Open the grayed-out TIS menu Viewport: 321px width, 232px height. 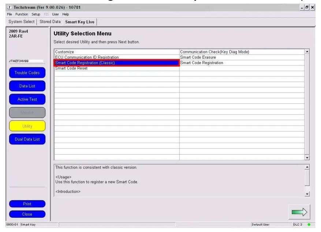pyautogui.click(x=46, y=14)
